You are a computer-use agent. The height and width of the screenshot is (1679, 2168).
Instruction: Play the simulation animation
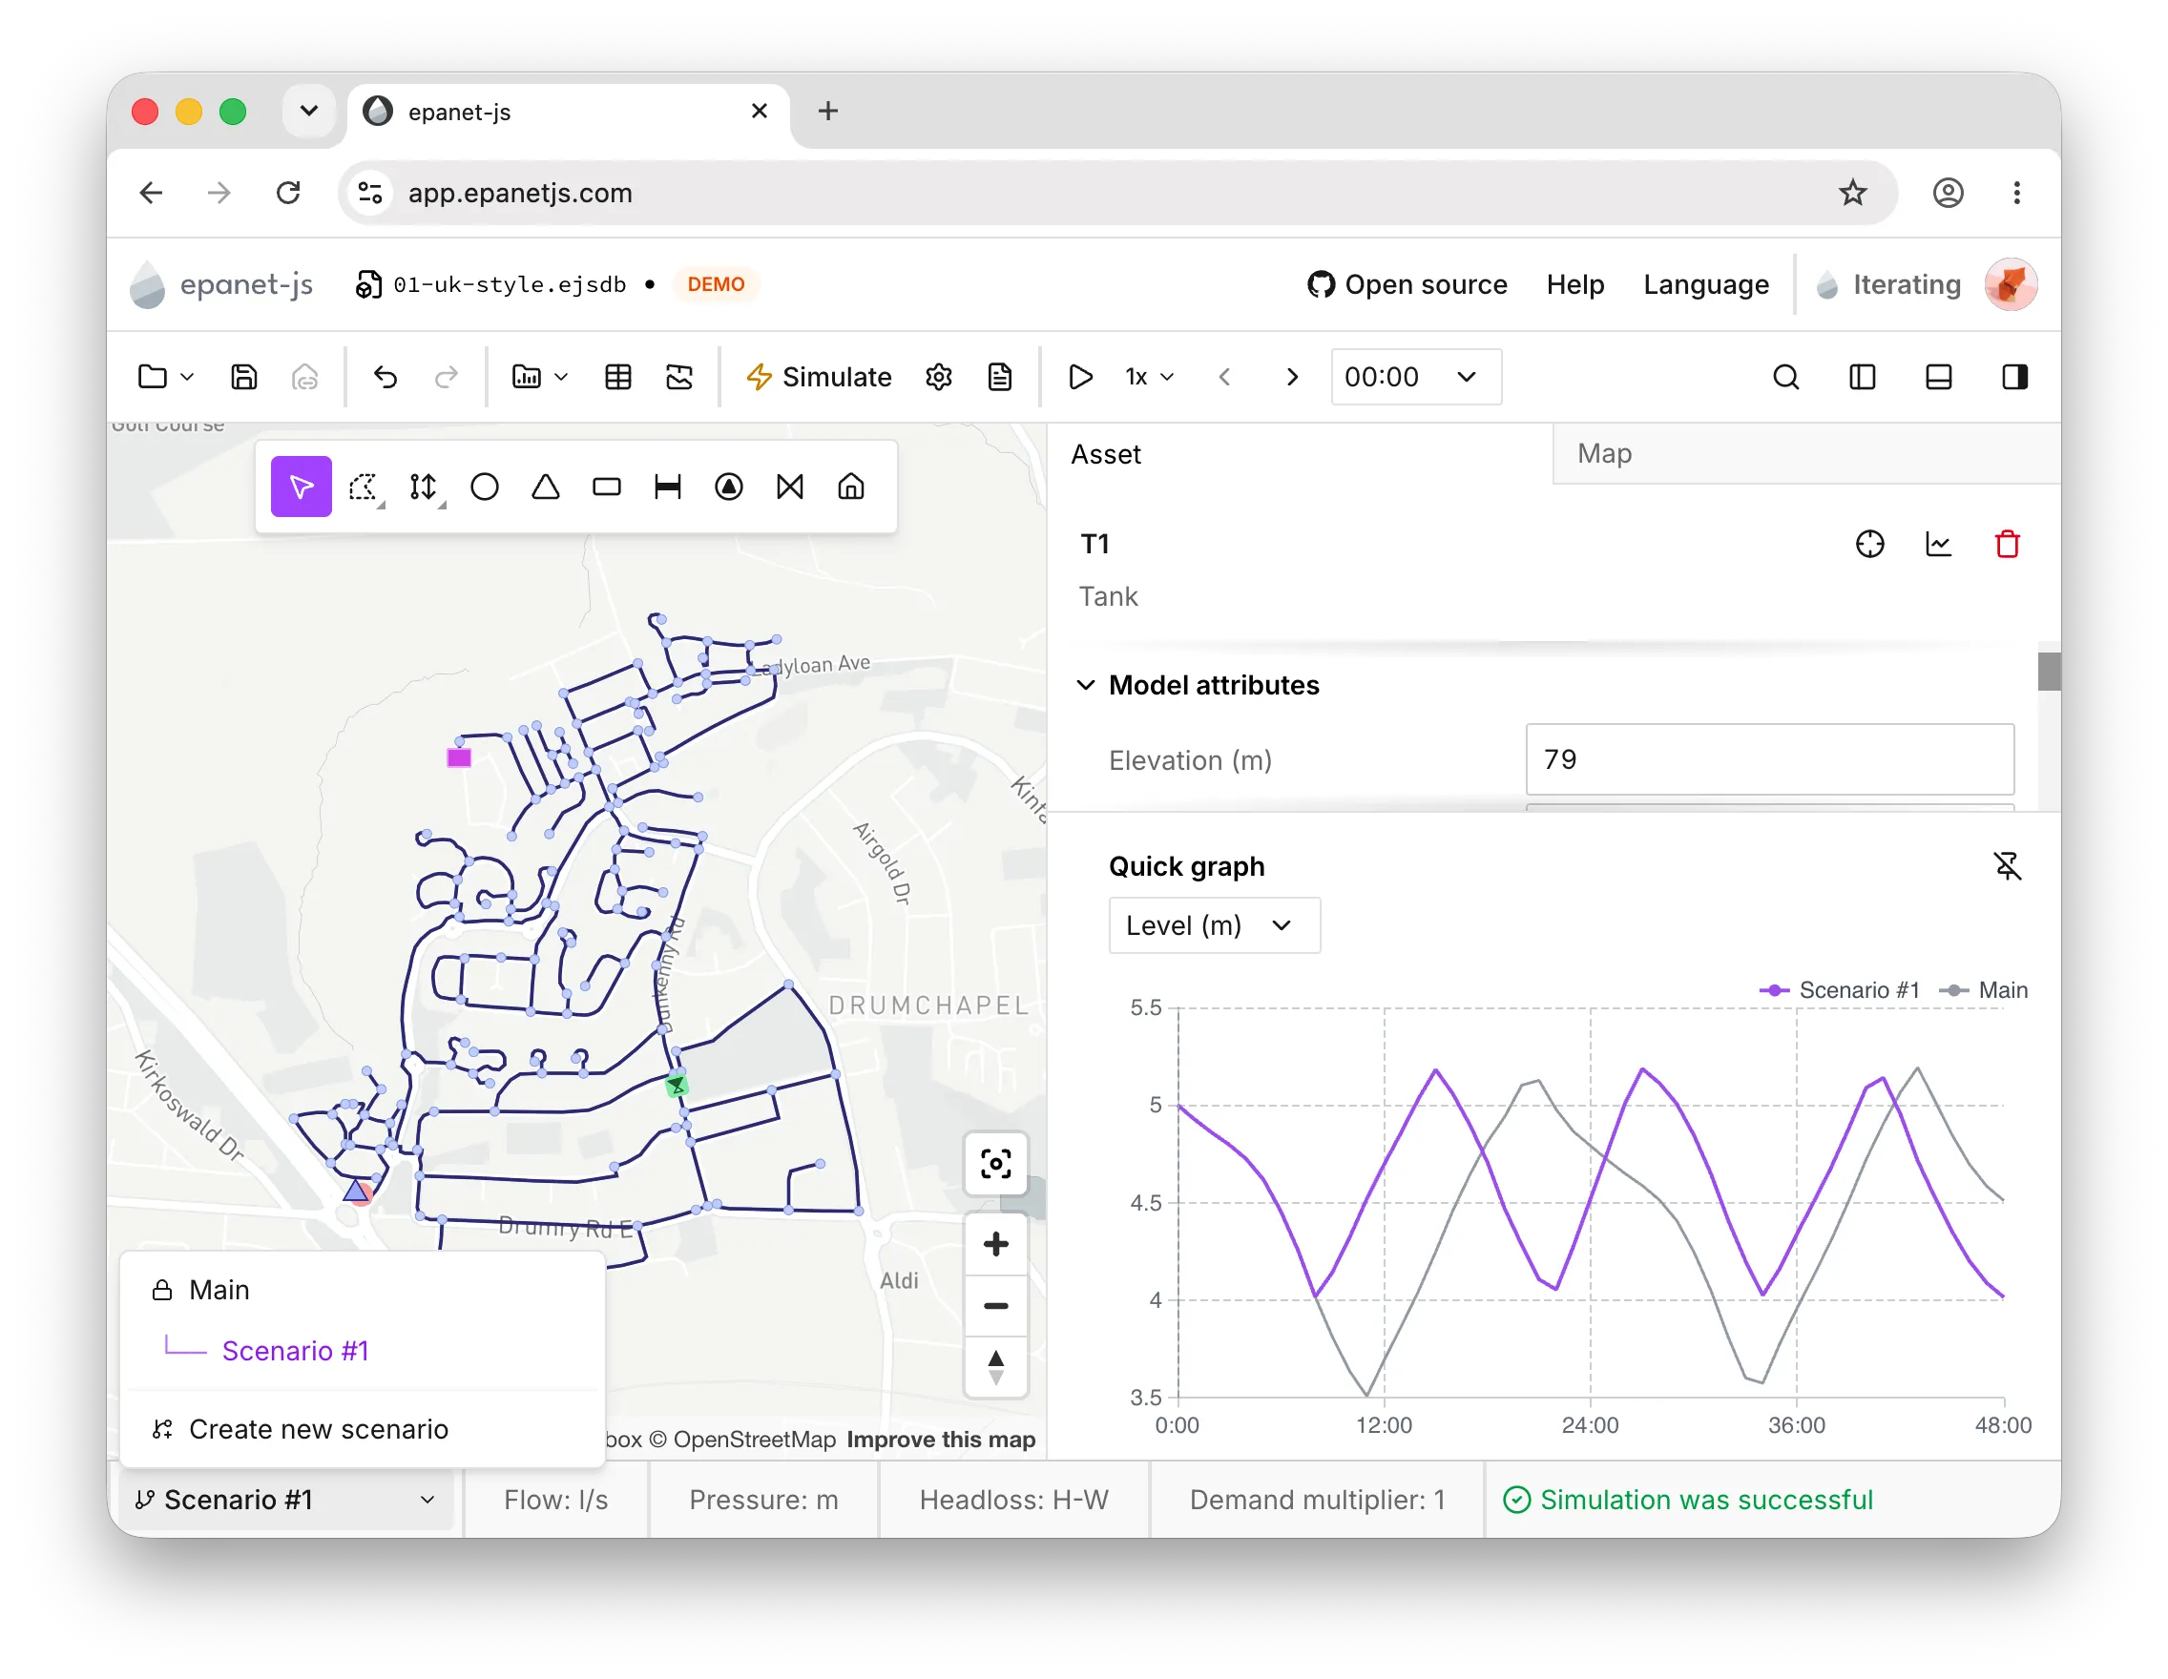pos(1080,377)
